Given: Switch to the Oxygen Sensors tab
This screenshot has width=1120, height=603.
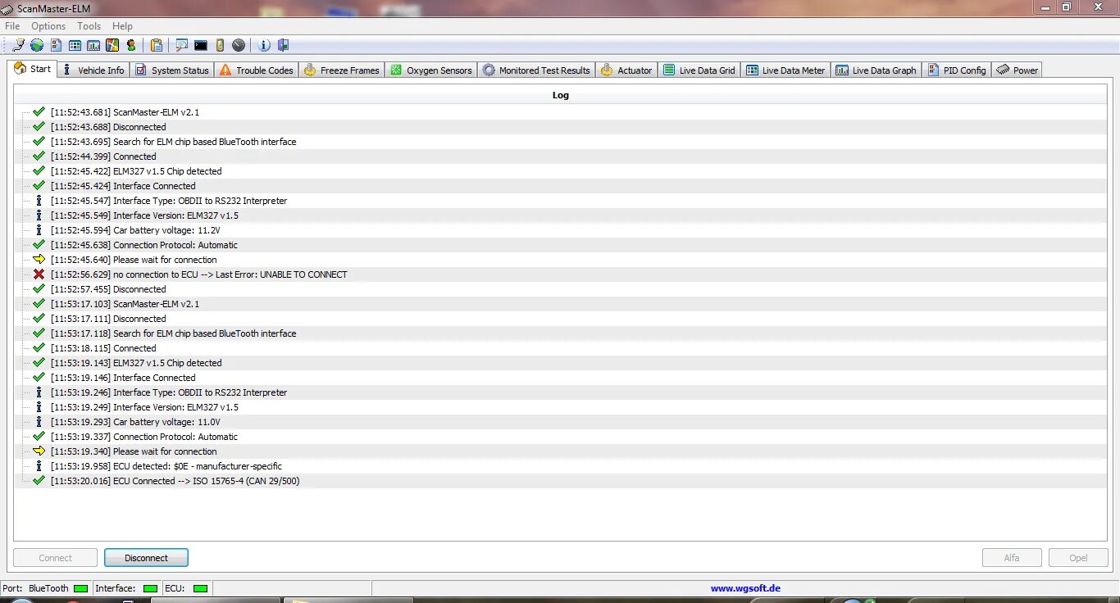Looking at the screenshot, I should click(430, 70).
